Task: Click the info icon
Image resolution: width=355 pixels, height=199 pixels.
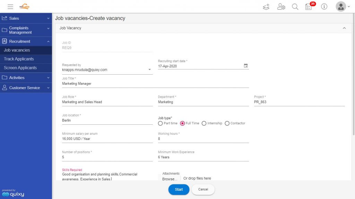Action: point(324,7)
